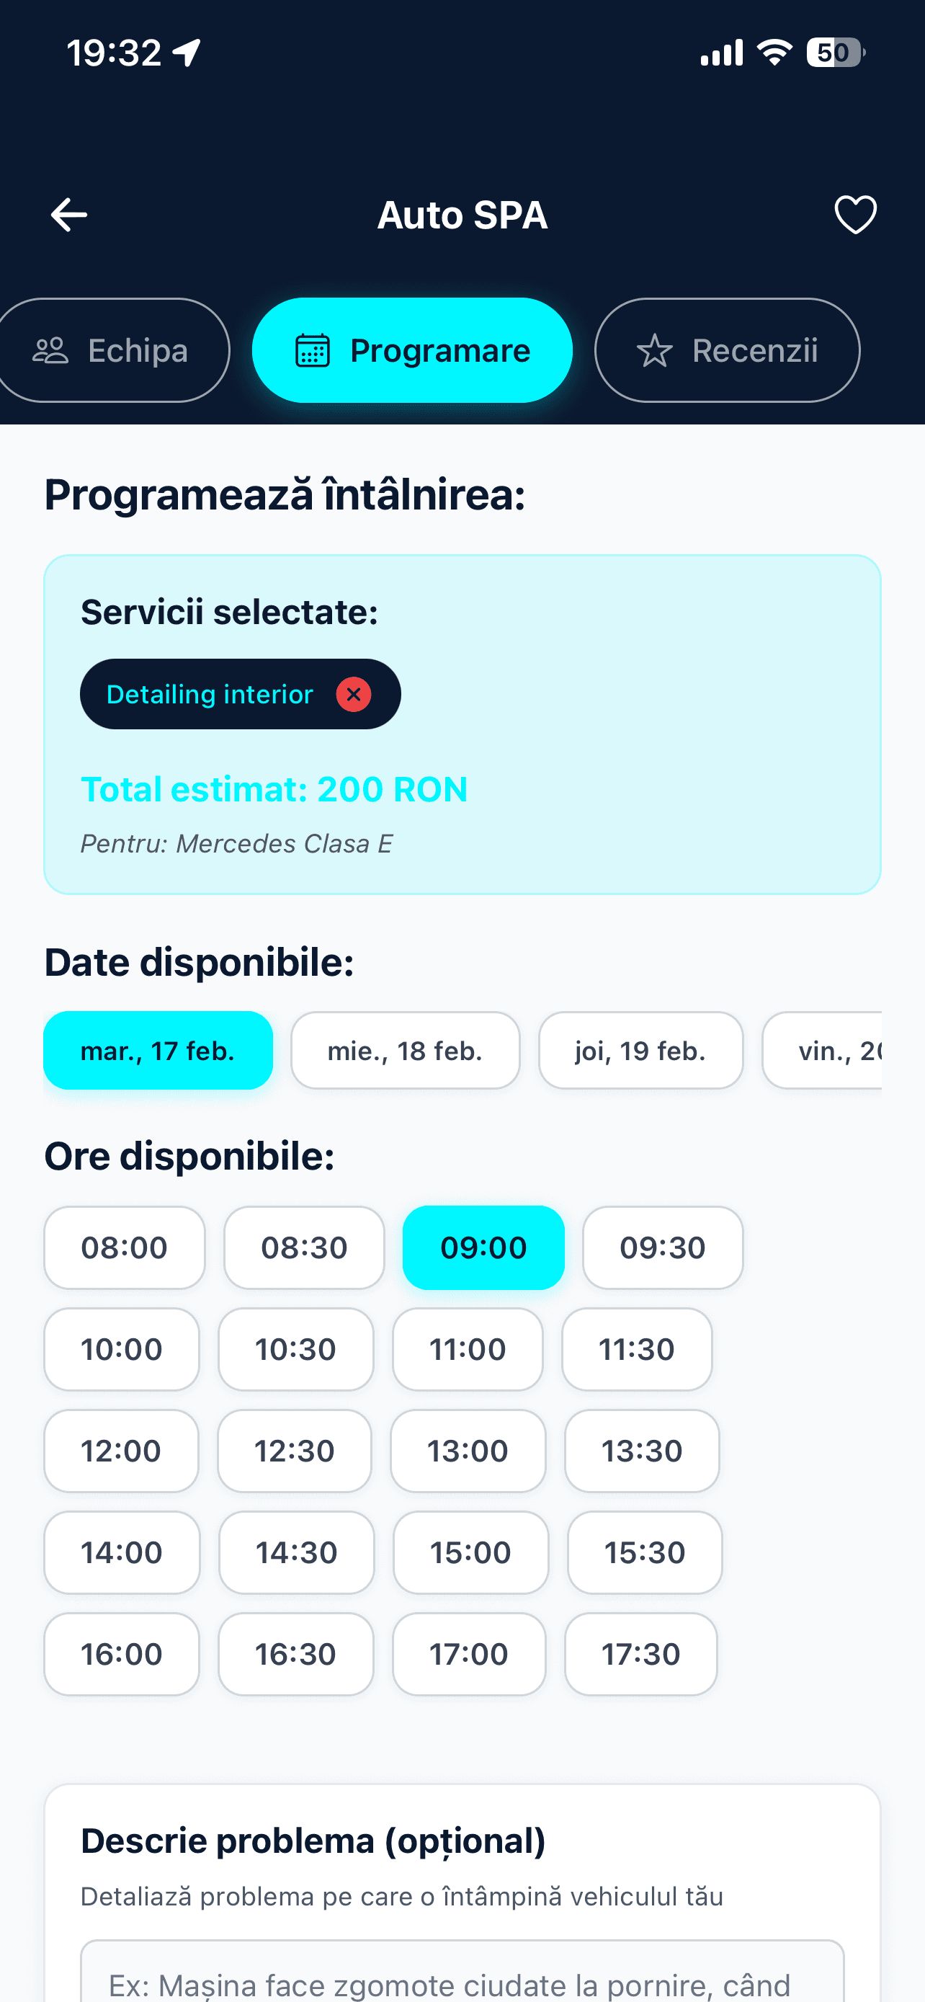The width and height of the screenshot is (925, 2002).
Task: Focus the problem description text field
Action: (462, 1978)
